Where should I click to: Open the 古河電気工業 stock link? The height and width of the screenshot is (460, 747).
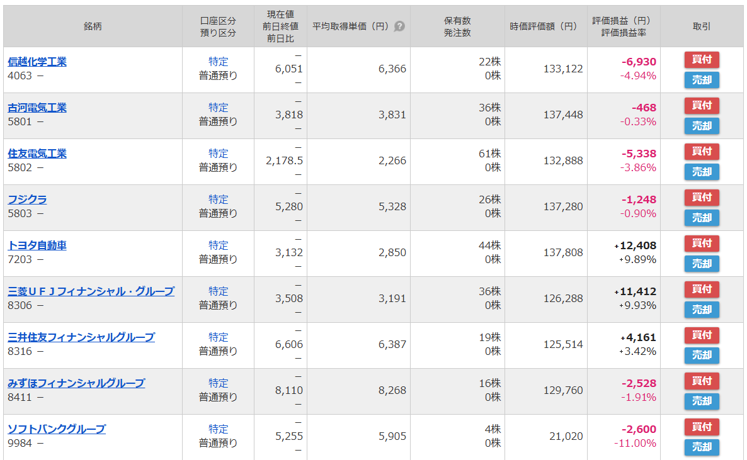[37, 108]
